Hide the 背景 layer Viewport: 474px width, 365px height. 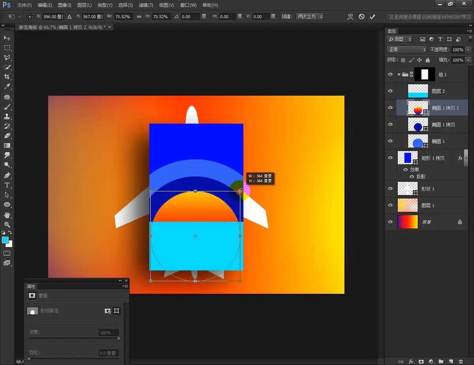tap(391, 222)
